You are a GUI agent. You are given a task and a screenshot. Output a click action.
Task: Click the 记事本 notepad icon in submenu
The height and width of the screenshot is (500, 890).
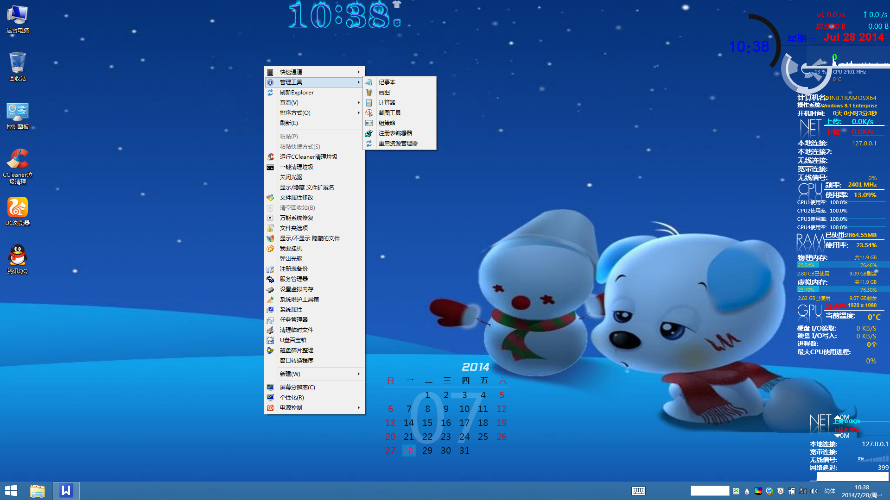point(369,82)
